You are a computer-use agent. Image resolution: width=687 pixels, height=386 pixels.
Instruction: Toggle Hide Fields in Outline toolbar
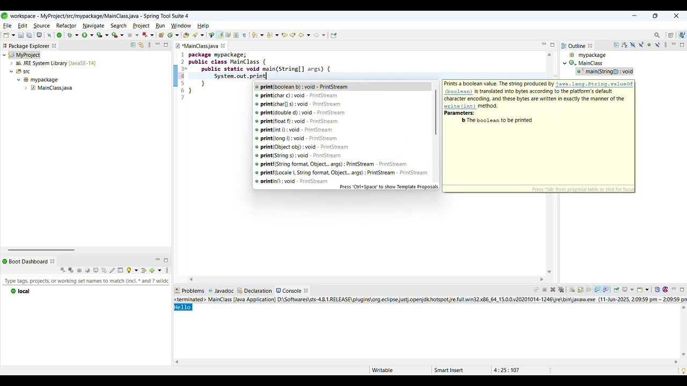[x=633, y=45]
